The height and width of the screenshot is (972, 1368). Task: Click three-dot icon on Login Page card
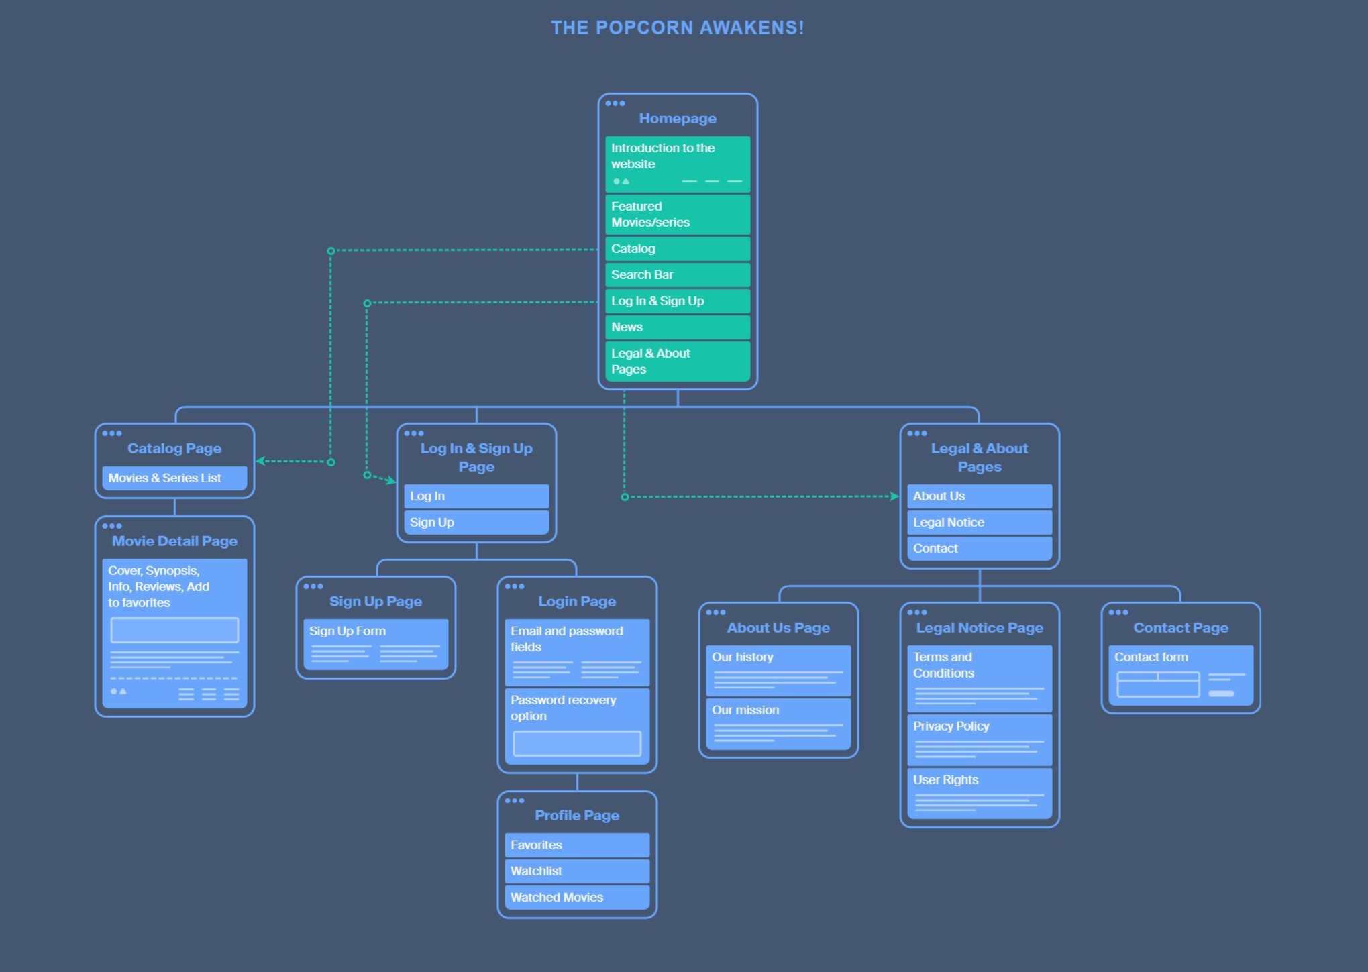[515, 586]
